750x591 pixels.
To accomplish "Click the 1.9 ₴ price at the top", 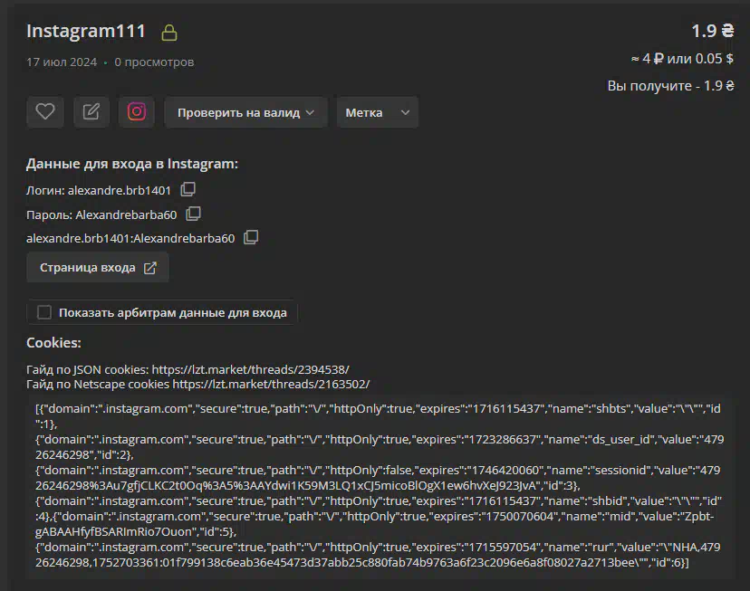I will coord(712,31).
